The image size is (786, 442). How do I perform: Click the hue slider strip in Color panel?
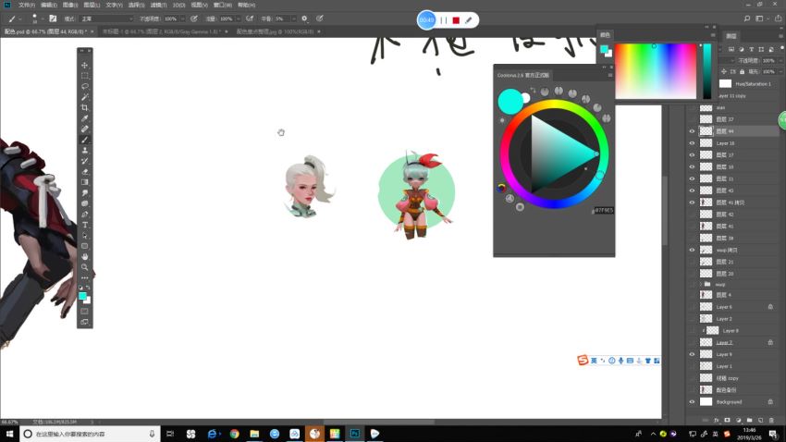tap(706, 71)
